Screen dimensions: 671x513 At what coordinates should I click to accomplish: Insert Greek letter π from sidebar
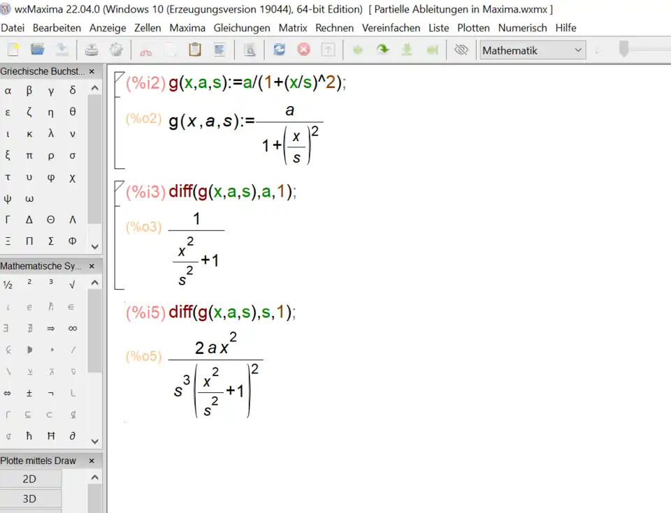pos(29,156)
